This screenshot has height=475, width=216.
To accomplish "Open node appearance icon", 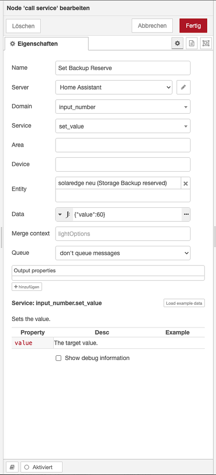I will click(x=206, y=43).
